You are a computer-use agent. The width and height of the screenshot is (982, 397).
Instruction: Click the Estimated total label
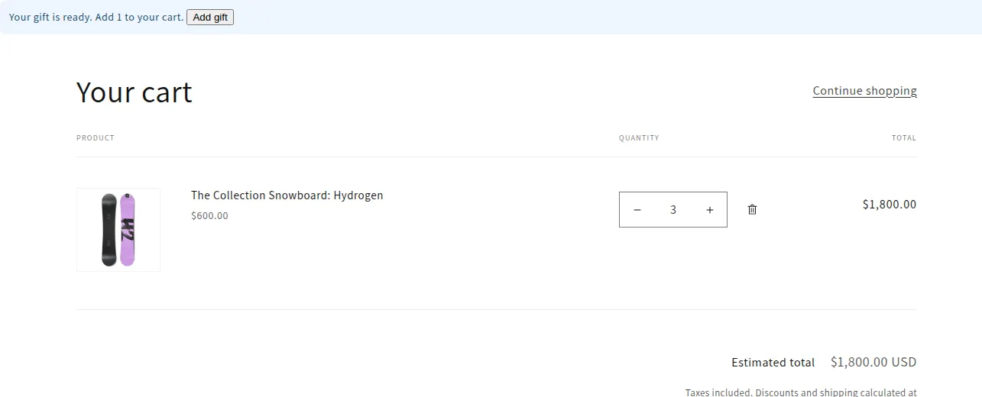coord(773,363)
